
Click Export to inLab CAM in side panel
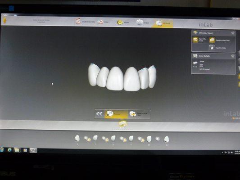219,40
